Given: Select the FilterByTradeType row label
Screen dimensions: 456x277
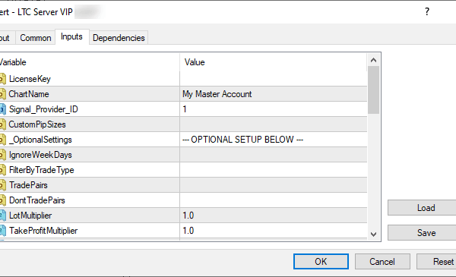Looking at the screenshot, I should point(42,170).
